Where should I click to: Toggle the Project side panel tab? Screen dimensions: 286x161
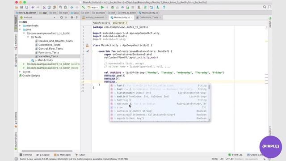pyautogui.click(x=16, y=24)
